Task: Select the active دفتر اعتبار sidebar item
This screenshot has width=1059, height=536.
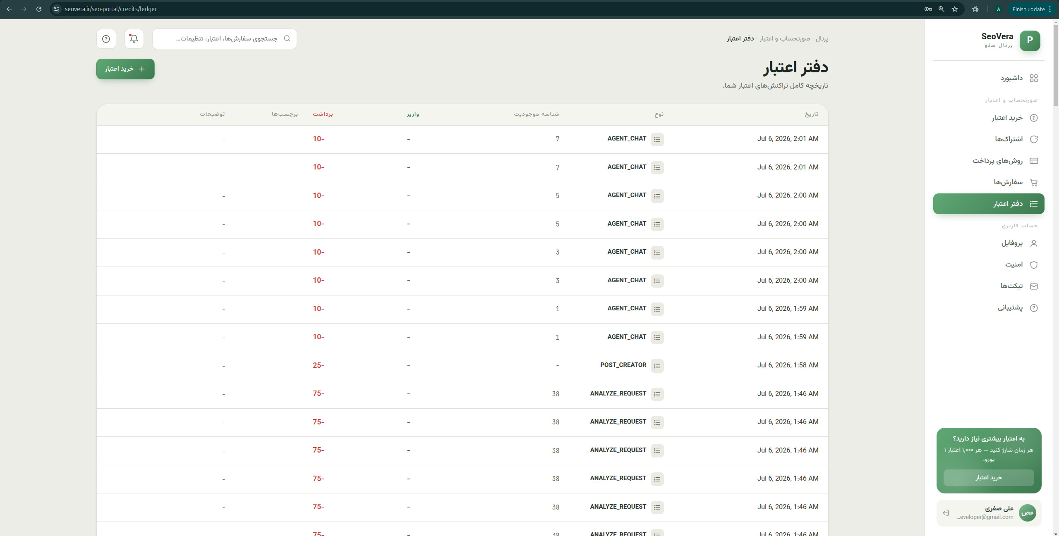Action: coord(989,204)
